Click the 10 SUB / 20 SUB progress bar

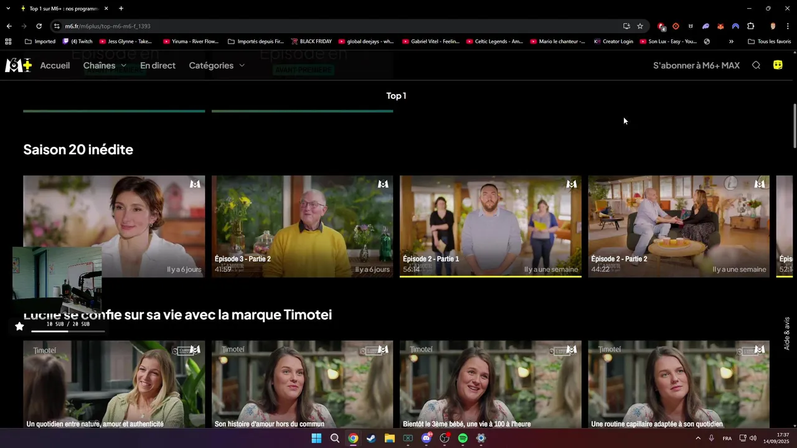click(x=68, y=330)
